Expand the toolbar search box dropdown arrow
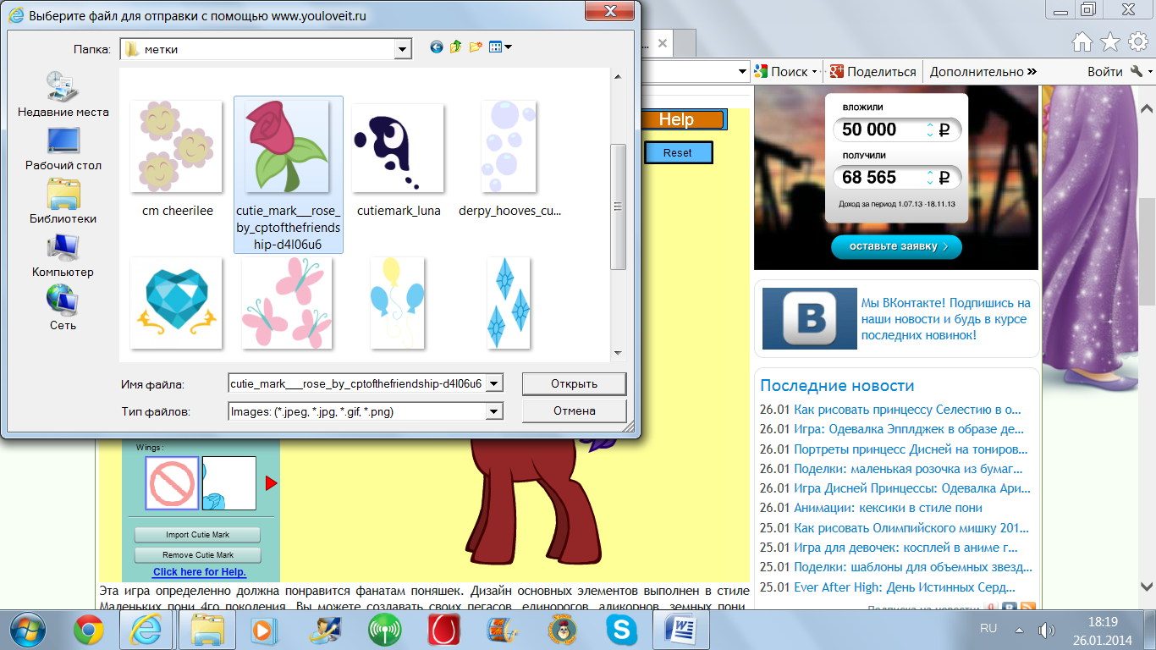Image resolution: width=1156 pixels, height=650 pixels. [742, 72]
